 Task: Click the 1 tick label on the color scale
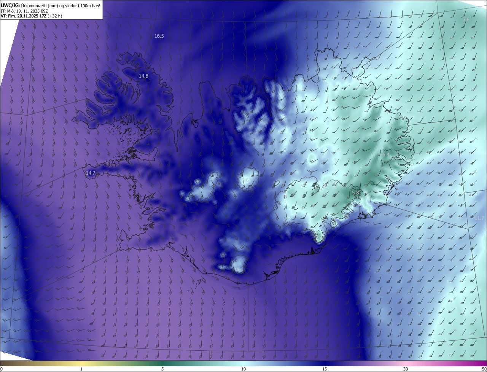pyautogui.click(x=81, y=369)
